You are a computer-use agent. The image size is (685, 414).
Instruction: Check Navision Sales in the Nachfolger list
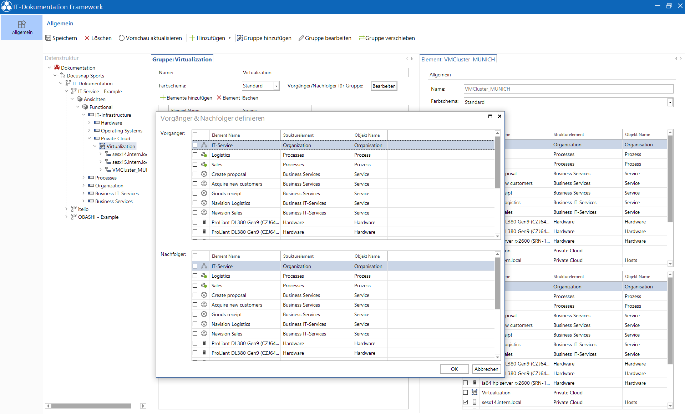click(195, 334)
